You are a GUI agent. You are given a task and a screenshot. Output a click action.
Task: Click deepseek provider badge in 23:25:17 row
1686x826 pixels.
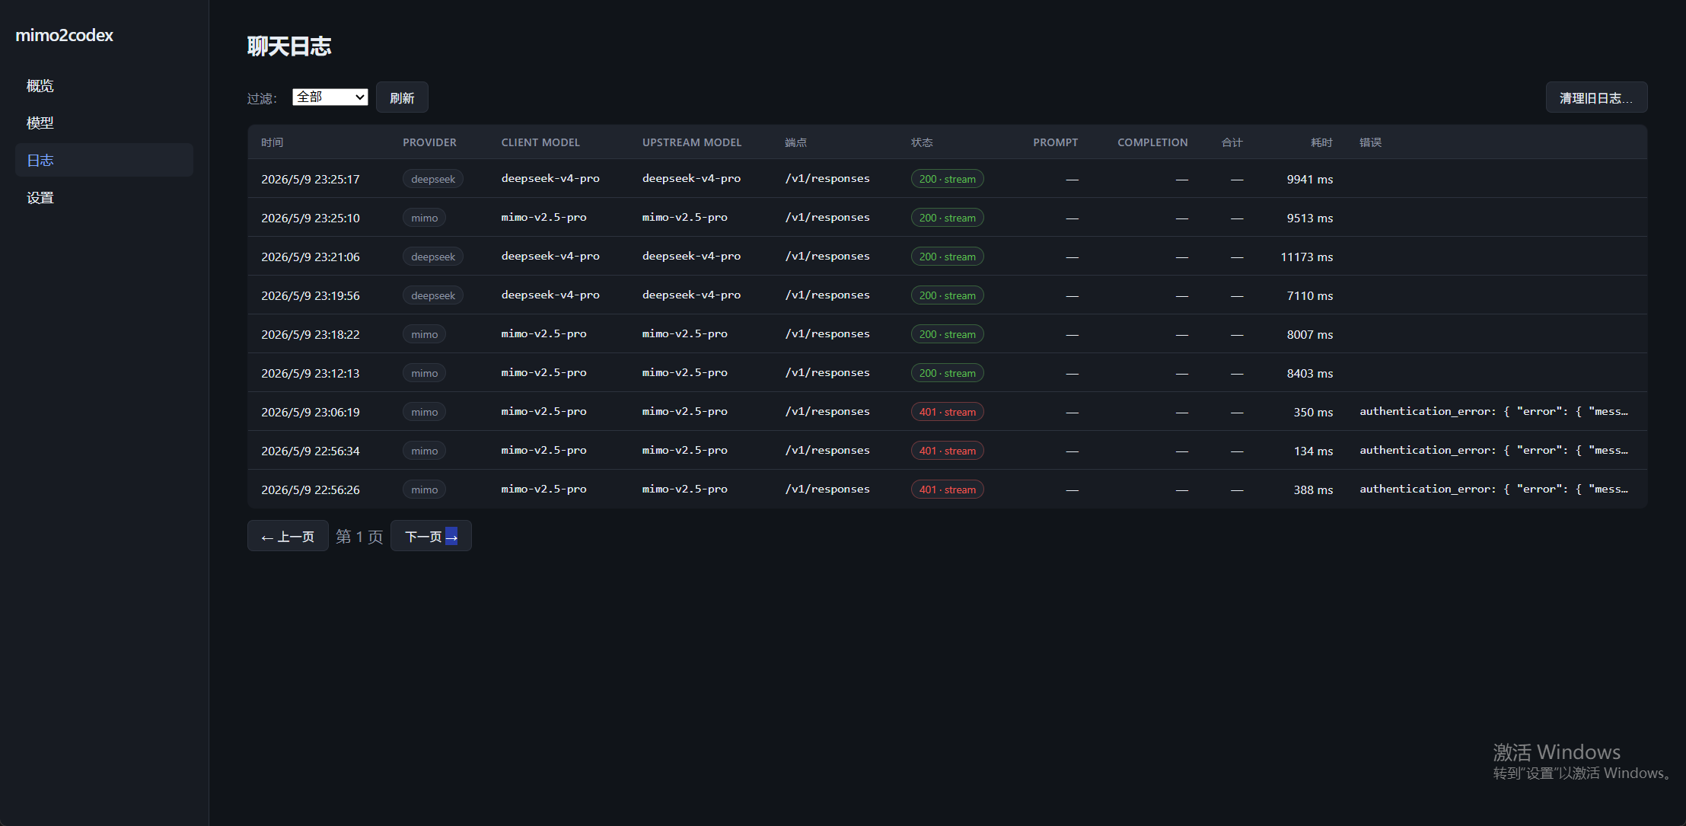click(433, 179)
